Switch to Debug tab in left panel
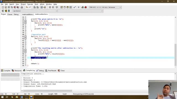This screenshot has height=99, width=177. tap(16, 14)
